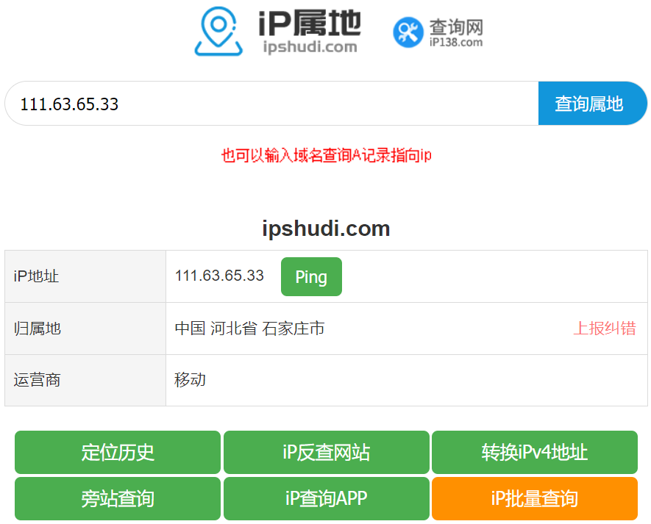Click the 上报纠错 report error link
This screenshot has height=524, width=651.
pos(605,329)
